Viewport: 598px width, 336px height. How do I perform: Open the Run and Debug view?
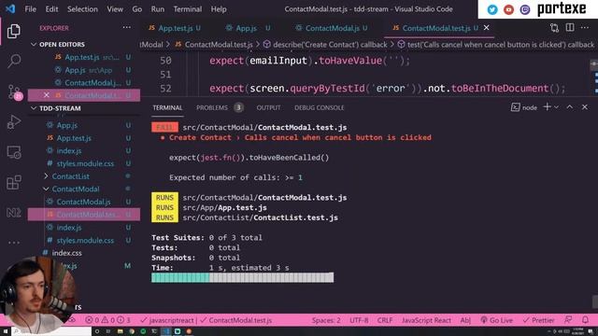[14, 122]
